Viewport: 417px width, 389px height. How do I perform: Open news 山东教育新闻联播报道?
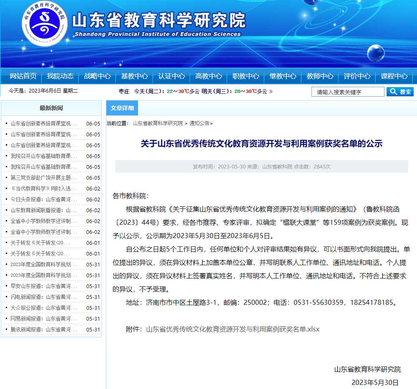44,210
